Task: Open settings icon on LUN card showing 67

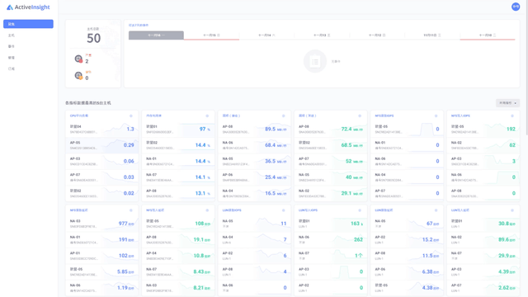Action: pyautogui.click(x=436, y=210)
